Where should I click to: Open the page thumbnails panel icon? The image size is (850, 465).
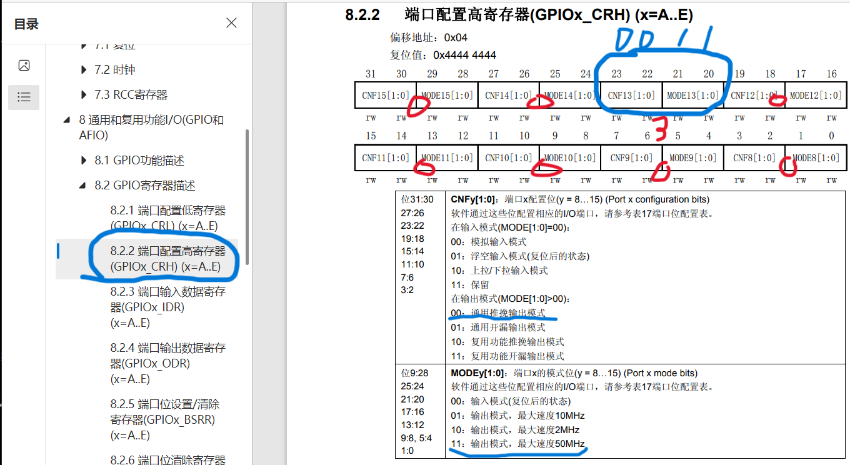tap(24, 64)
